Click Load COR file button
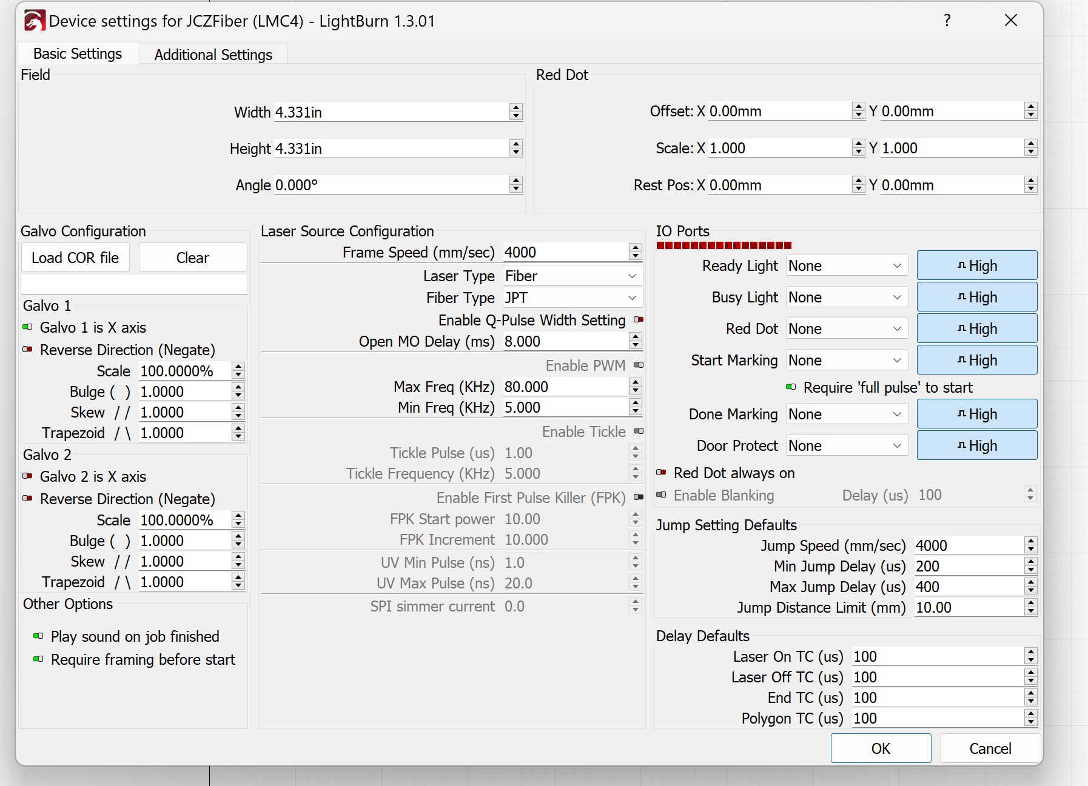This screenshot has width=1088, height=786. [x=75, y=258]
